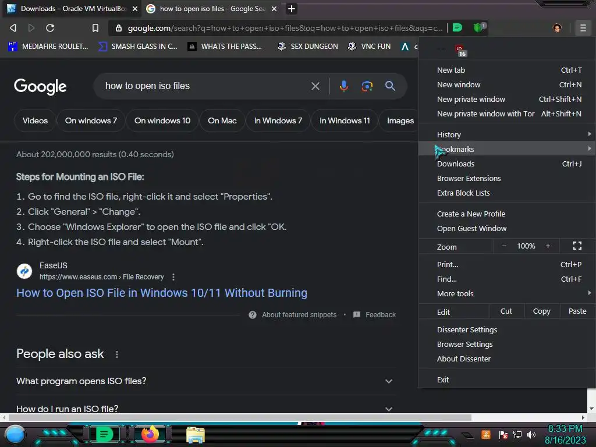Open About Dissenter

point(507,359)
